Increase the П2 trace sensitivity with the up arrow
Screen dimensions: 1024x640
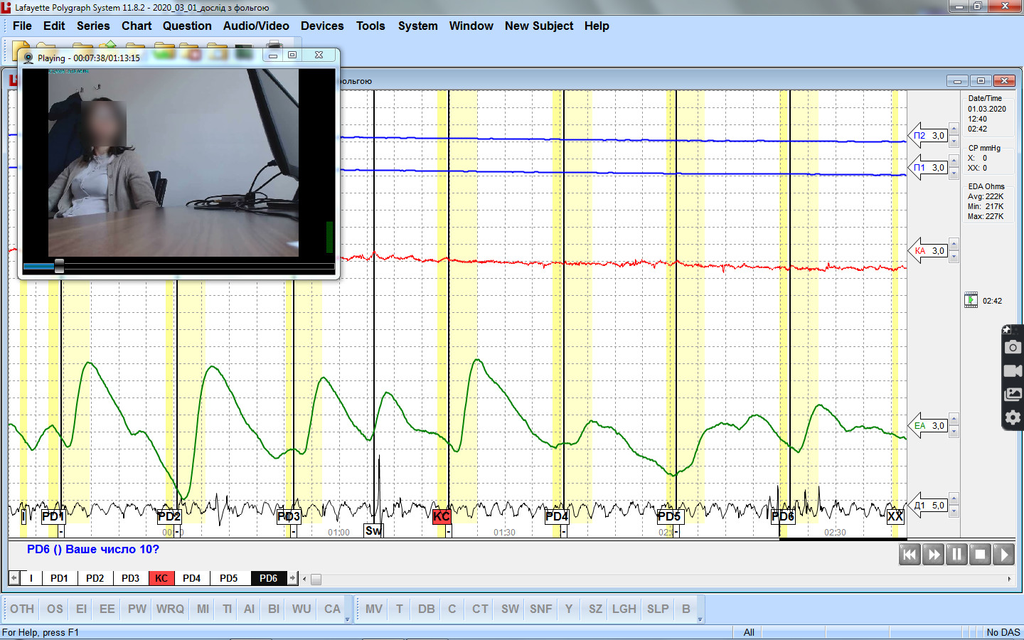click(954, 129)
